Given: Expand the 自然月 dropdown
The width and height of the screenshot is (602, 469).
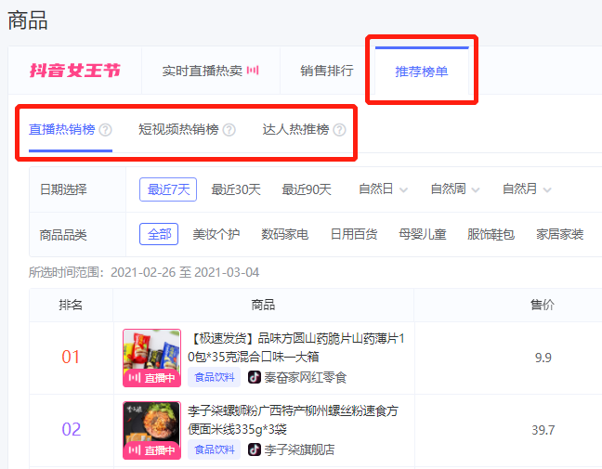Looking at the screenshot, I should click(x=527, y=189).
